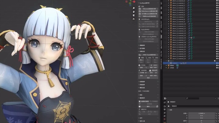This screenshot has height=123, width=219.
Task: Toggle viewport visibility of xform_0_material_24
Action: [217, 56]
